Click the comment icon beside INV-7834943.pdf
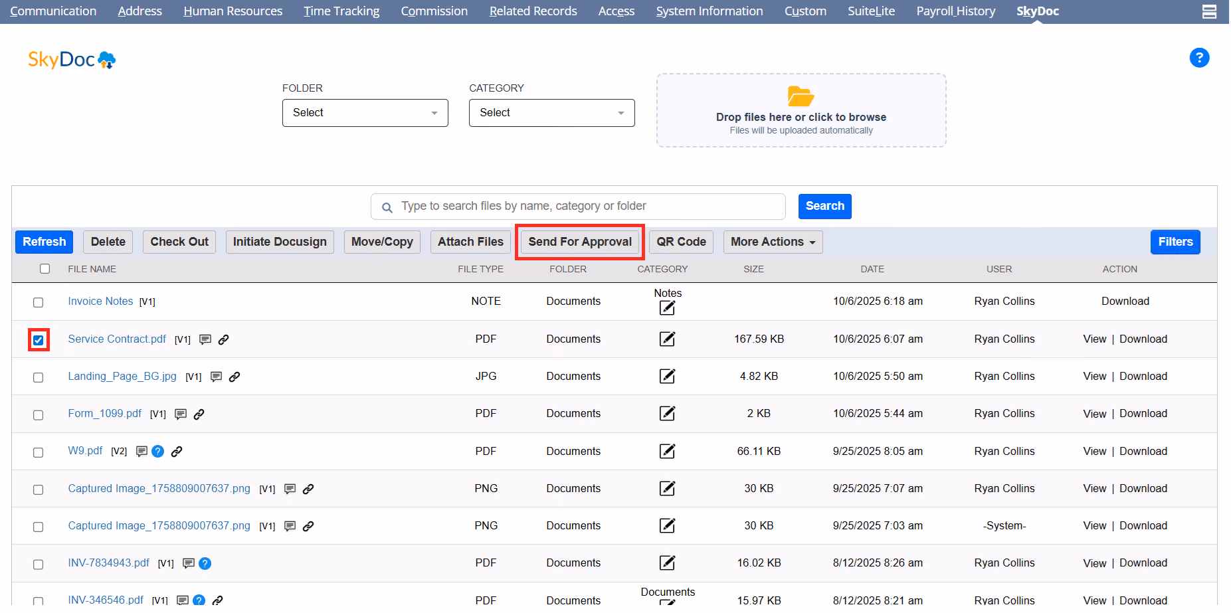This screenshot has width=1231, height=613. tap(189, 563)
